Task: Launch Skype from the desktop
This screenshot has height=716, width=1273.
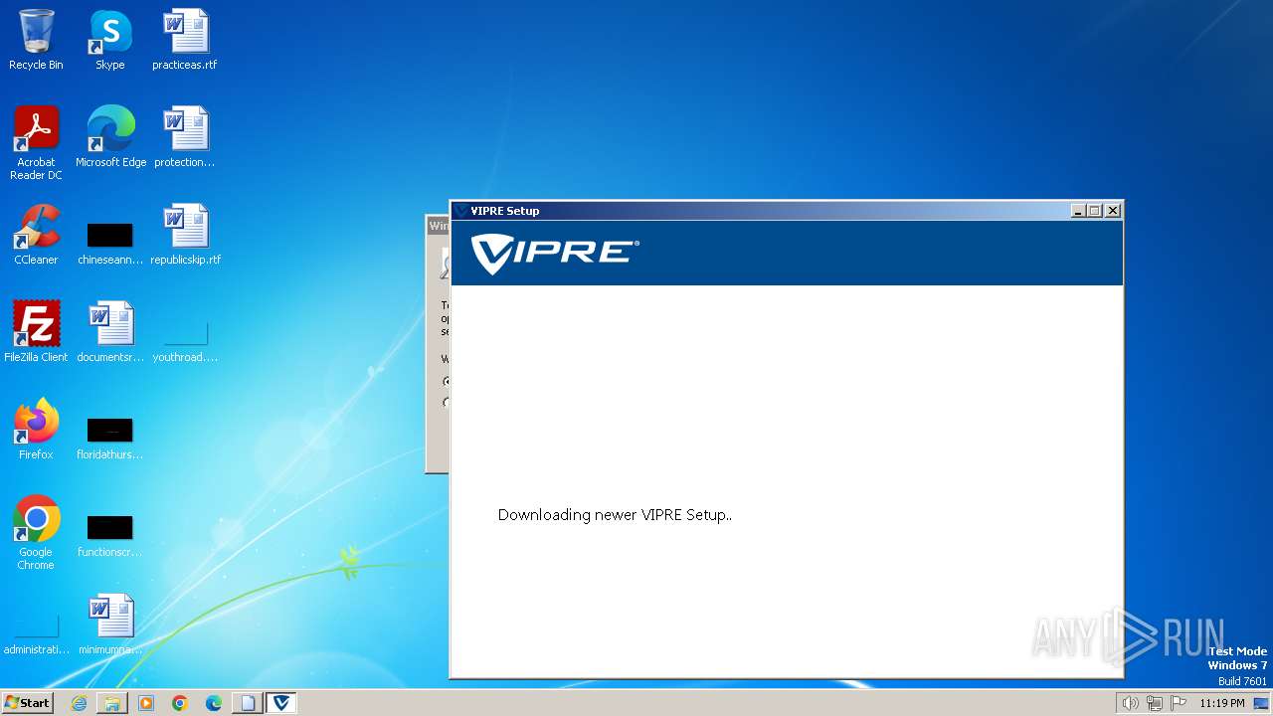Action: click(109, 40)
